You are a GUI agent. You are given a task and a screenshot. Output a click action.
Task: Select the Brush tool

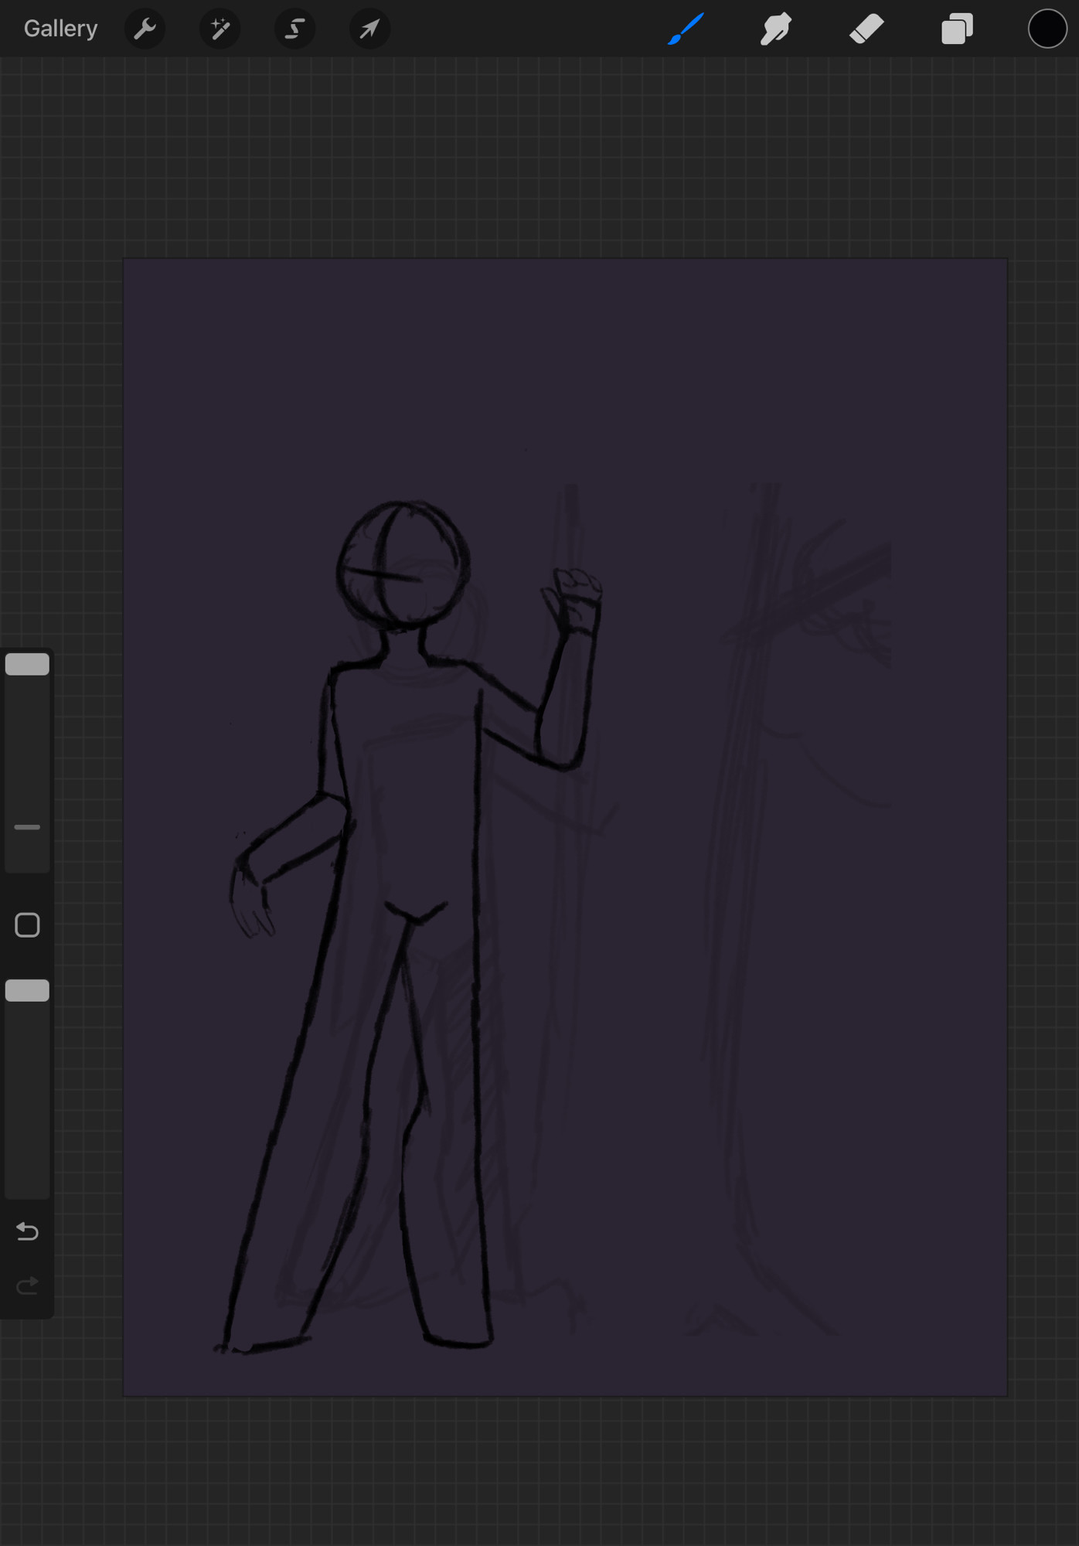pos(686,29)
